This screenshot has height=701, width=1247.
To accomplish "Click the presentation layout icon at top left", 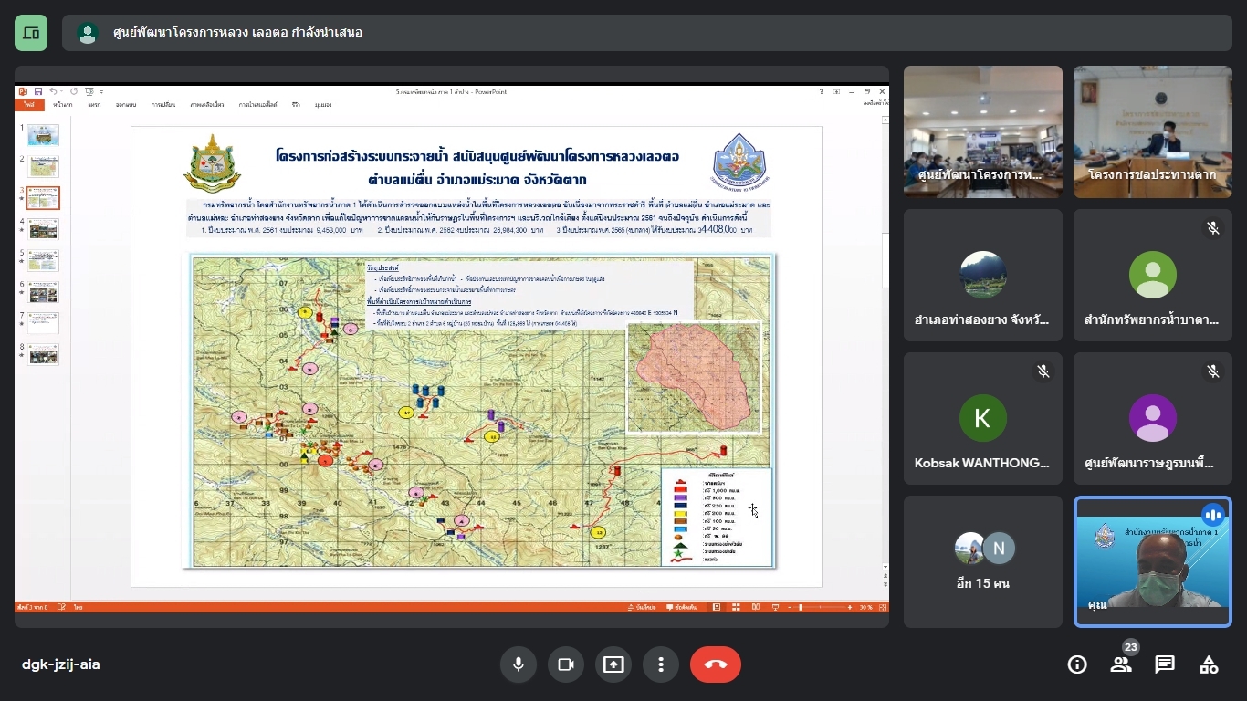I will 31,33.
